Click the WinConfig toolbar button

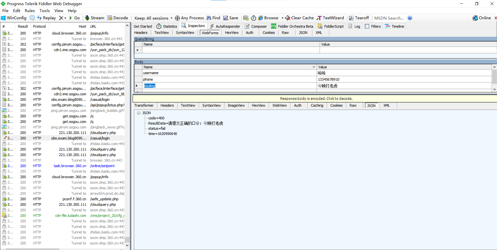[x=14, y=18]
